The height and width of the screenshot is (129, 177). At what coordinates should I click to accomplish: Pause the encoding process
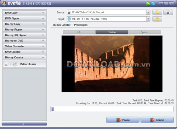click(x=123, y=120)
